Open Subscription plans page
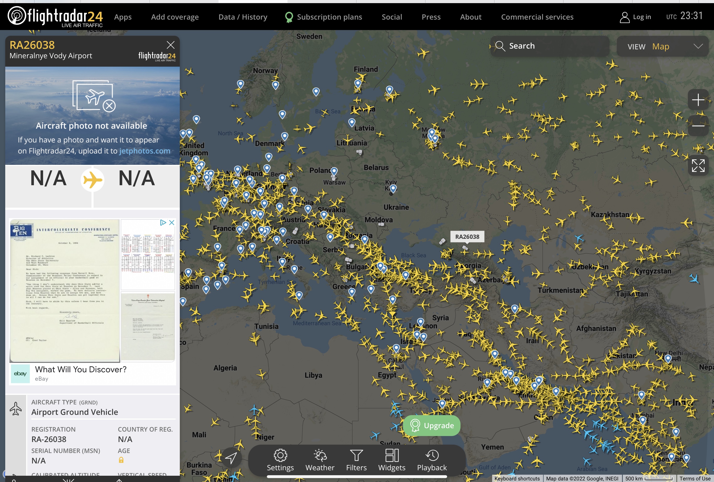Image resolution: width=714 pixels, height=482 pixels. point(329,17)
